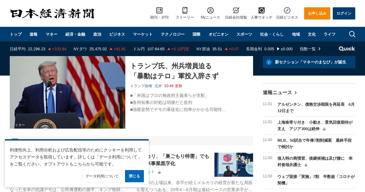The height and width of the screenshot is (192, 365).
Task: Click the 日本経済新聞 logo
Action: tap(52, 13)
